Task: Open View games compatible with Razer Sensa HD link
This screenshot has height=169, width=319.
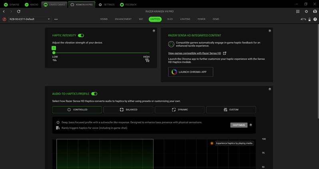Action: 195,53
